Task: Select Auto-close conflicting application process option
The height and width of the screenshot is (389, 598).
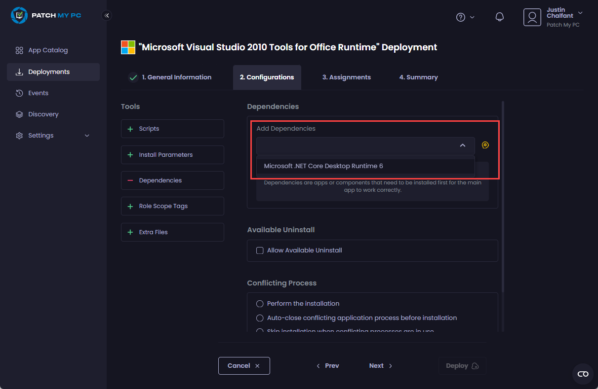Action: point(260,318)
